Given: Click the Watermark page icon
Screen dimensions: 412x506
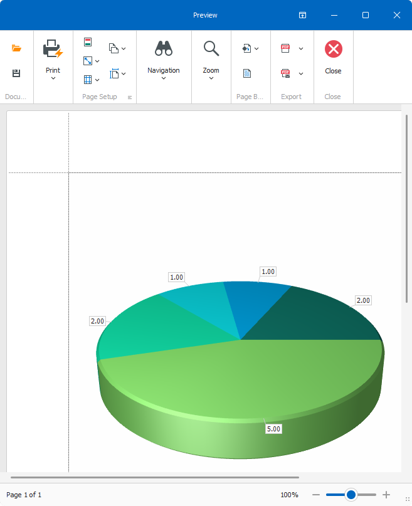Looking at the screenshot, I should click(247, 73).
